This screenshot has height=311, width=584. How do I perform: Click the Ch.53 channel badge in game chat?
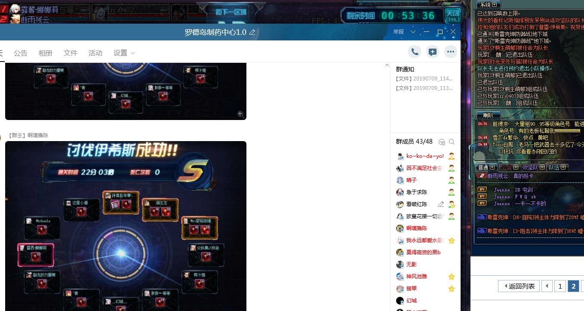[483, 145]
